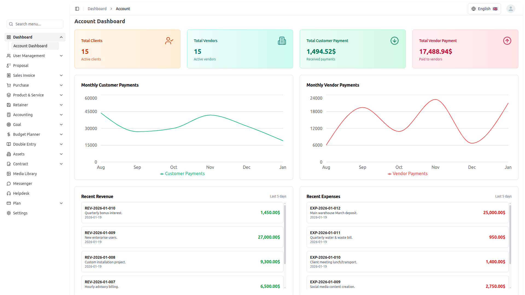Toggle the sidebar panel icon

77,9
